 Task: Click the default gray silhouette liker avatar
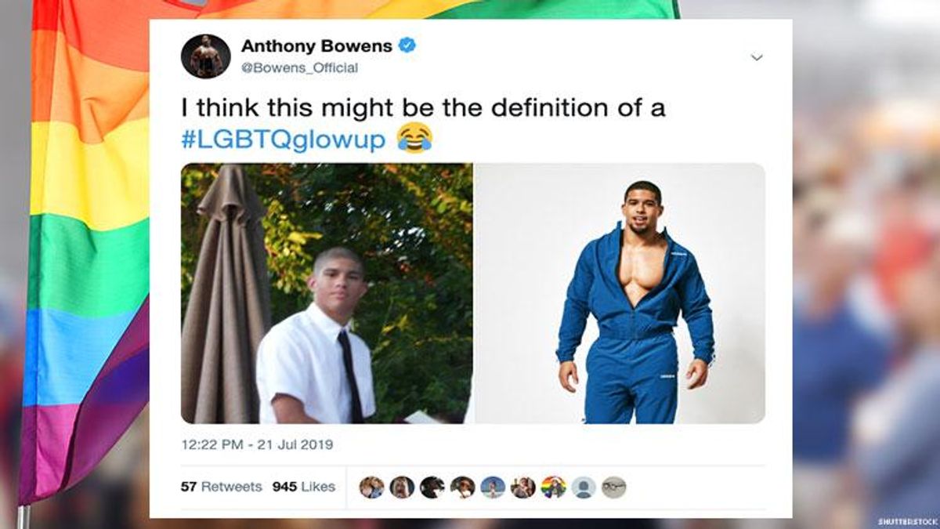pos(584,487)
